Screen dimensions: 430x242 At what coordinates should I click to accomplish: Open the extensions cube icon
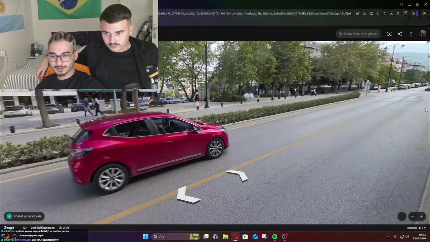pos(413,13)
